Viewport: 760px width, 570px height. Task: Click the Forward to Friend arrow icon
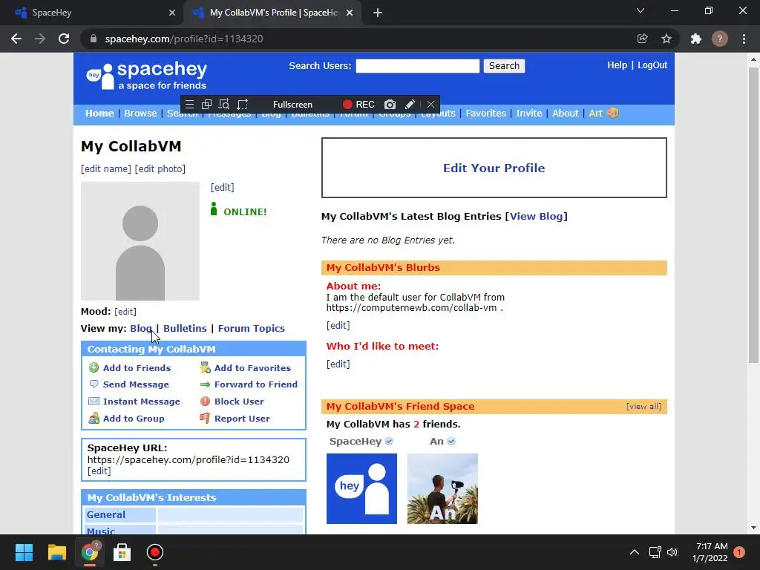pyautogui.click(x=205, y=384)
